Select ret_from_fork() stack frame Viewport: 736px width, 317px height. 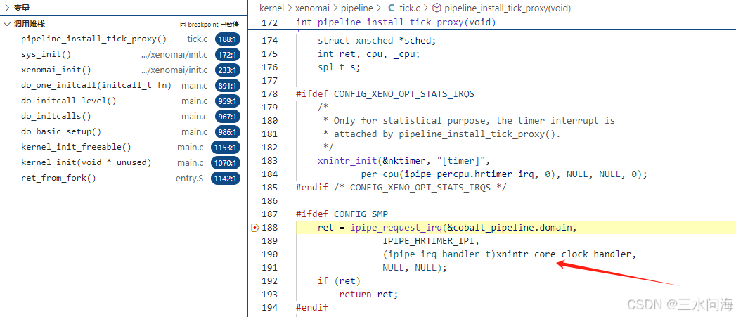124,179
